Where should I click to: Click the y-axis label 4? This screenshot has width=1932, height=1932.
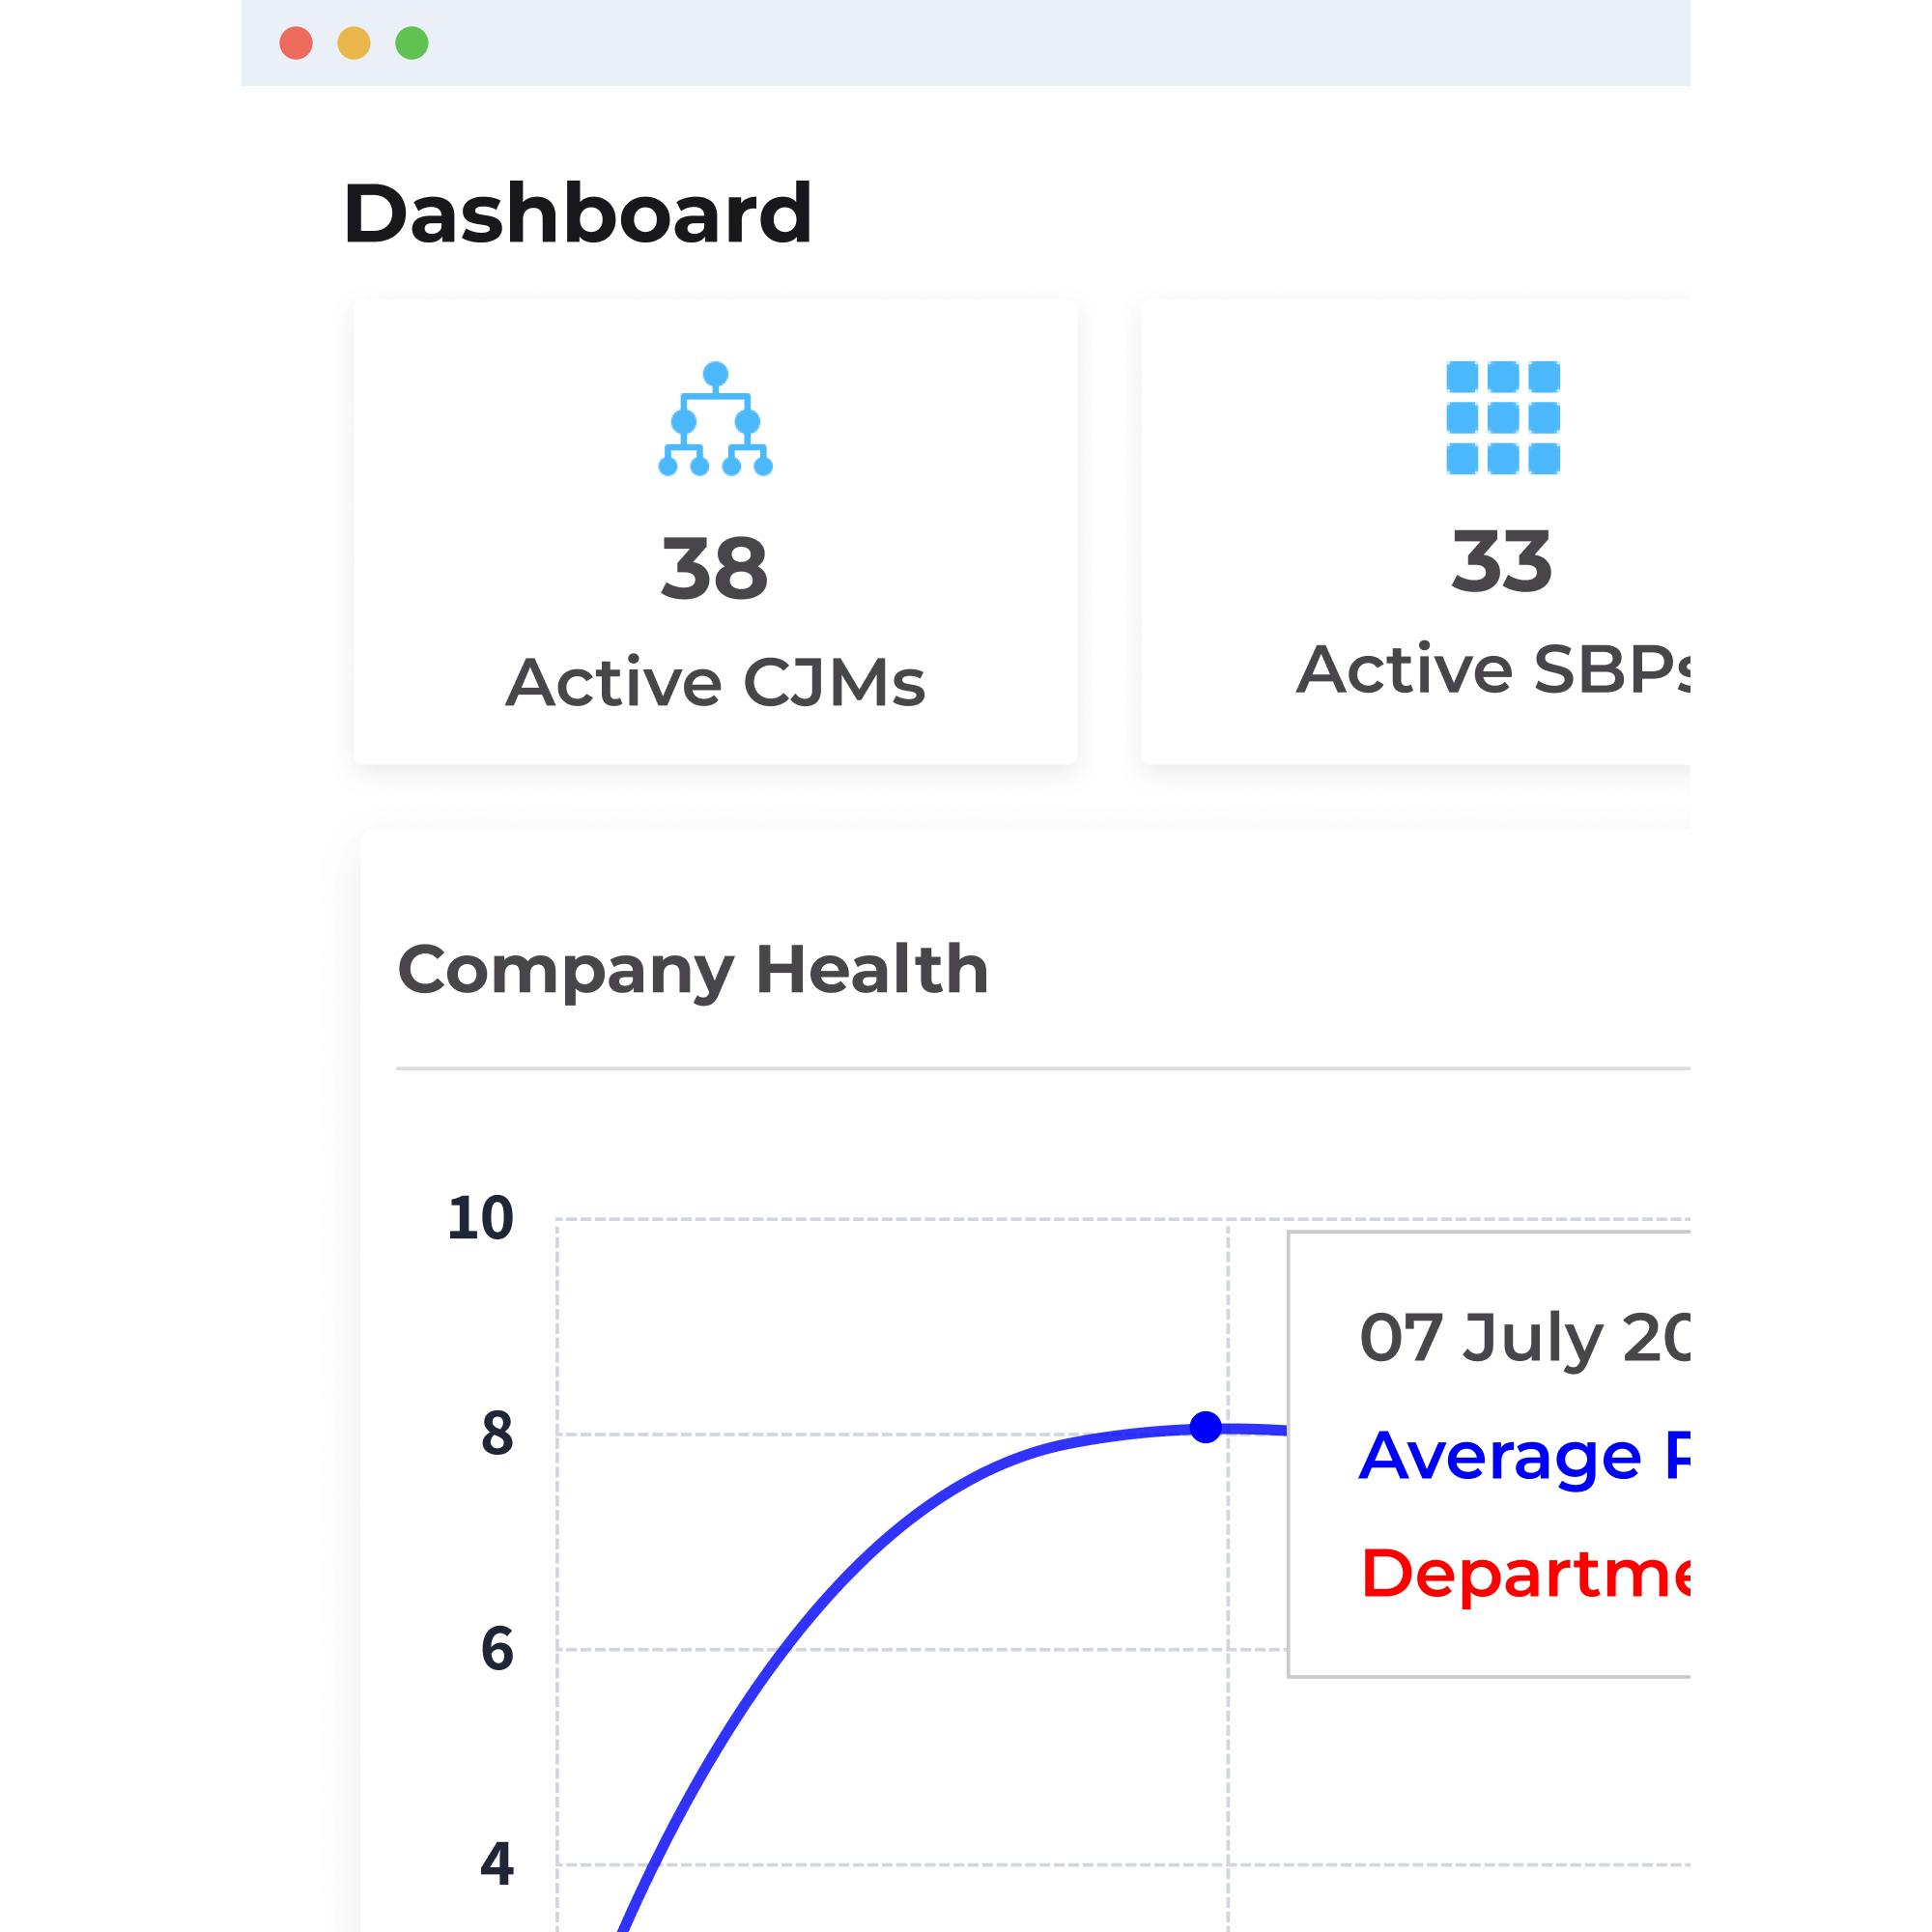pos(497,1863)
